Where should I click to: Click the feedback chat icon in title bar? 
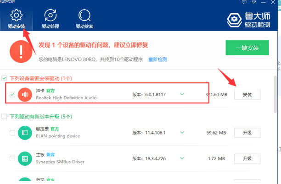[x=244, y=2]
